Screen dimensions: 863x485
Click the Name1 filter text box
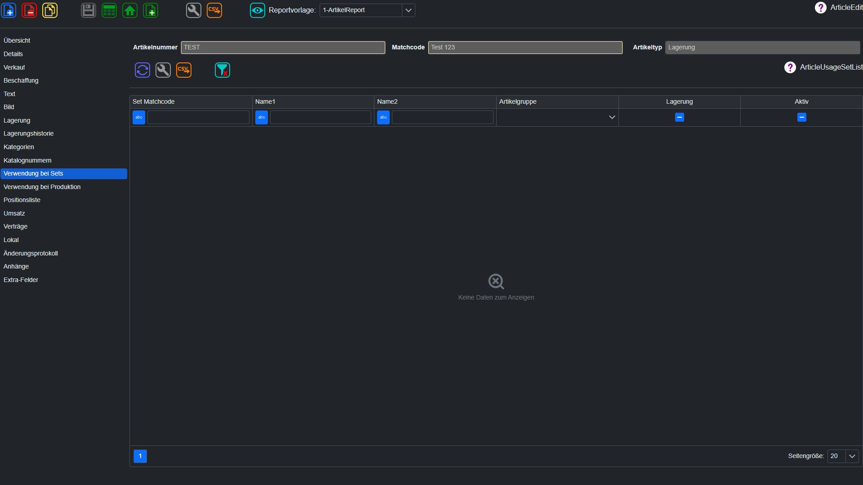(320, 117)
